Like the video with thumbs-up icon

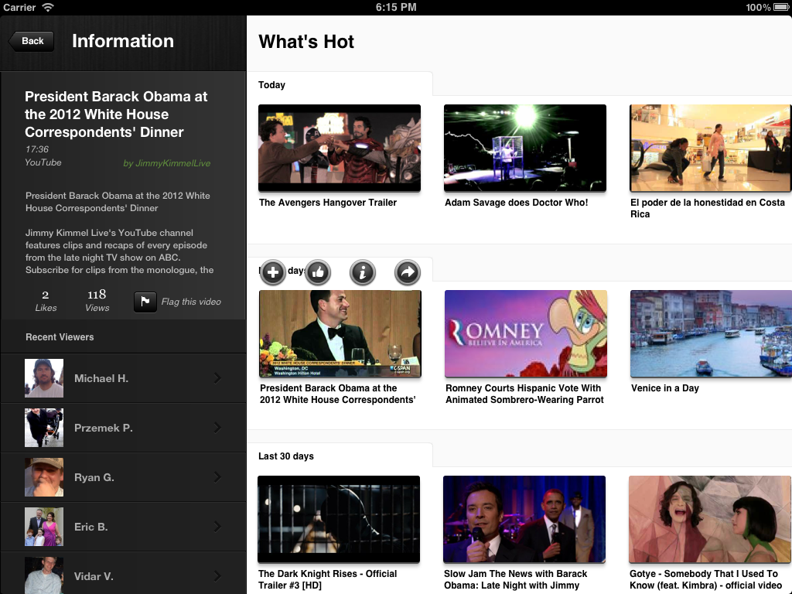point(318,272)
